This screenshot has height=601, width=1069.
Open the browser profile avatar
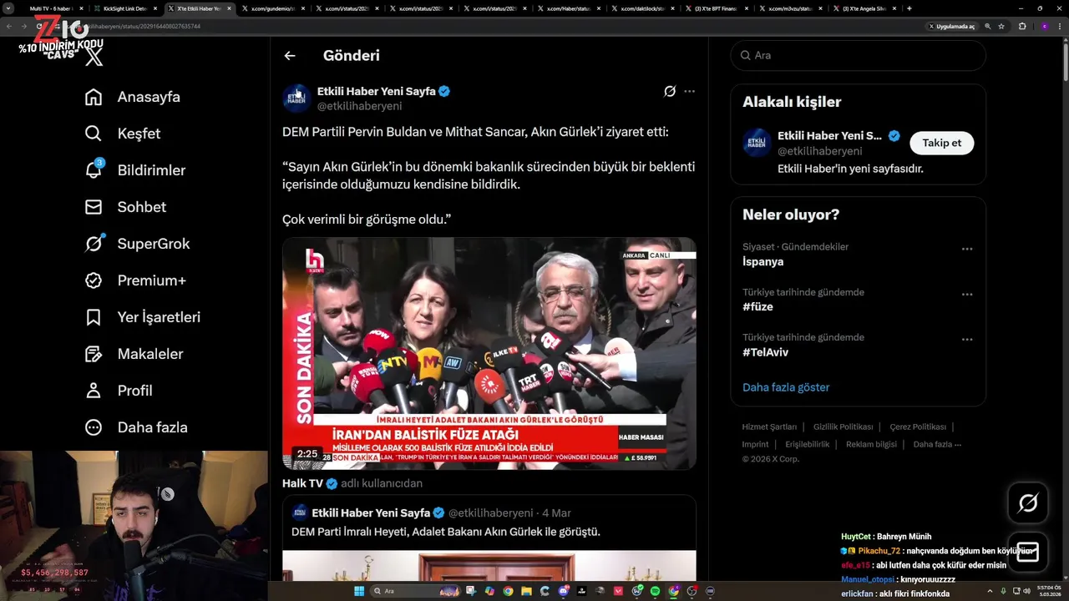coord(1043,26)
